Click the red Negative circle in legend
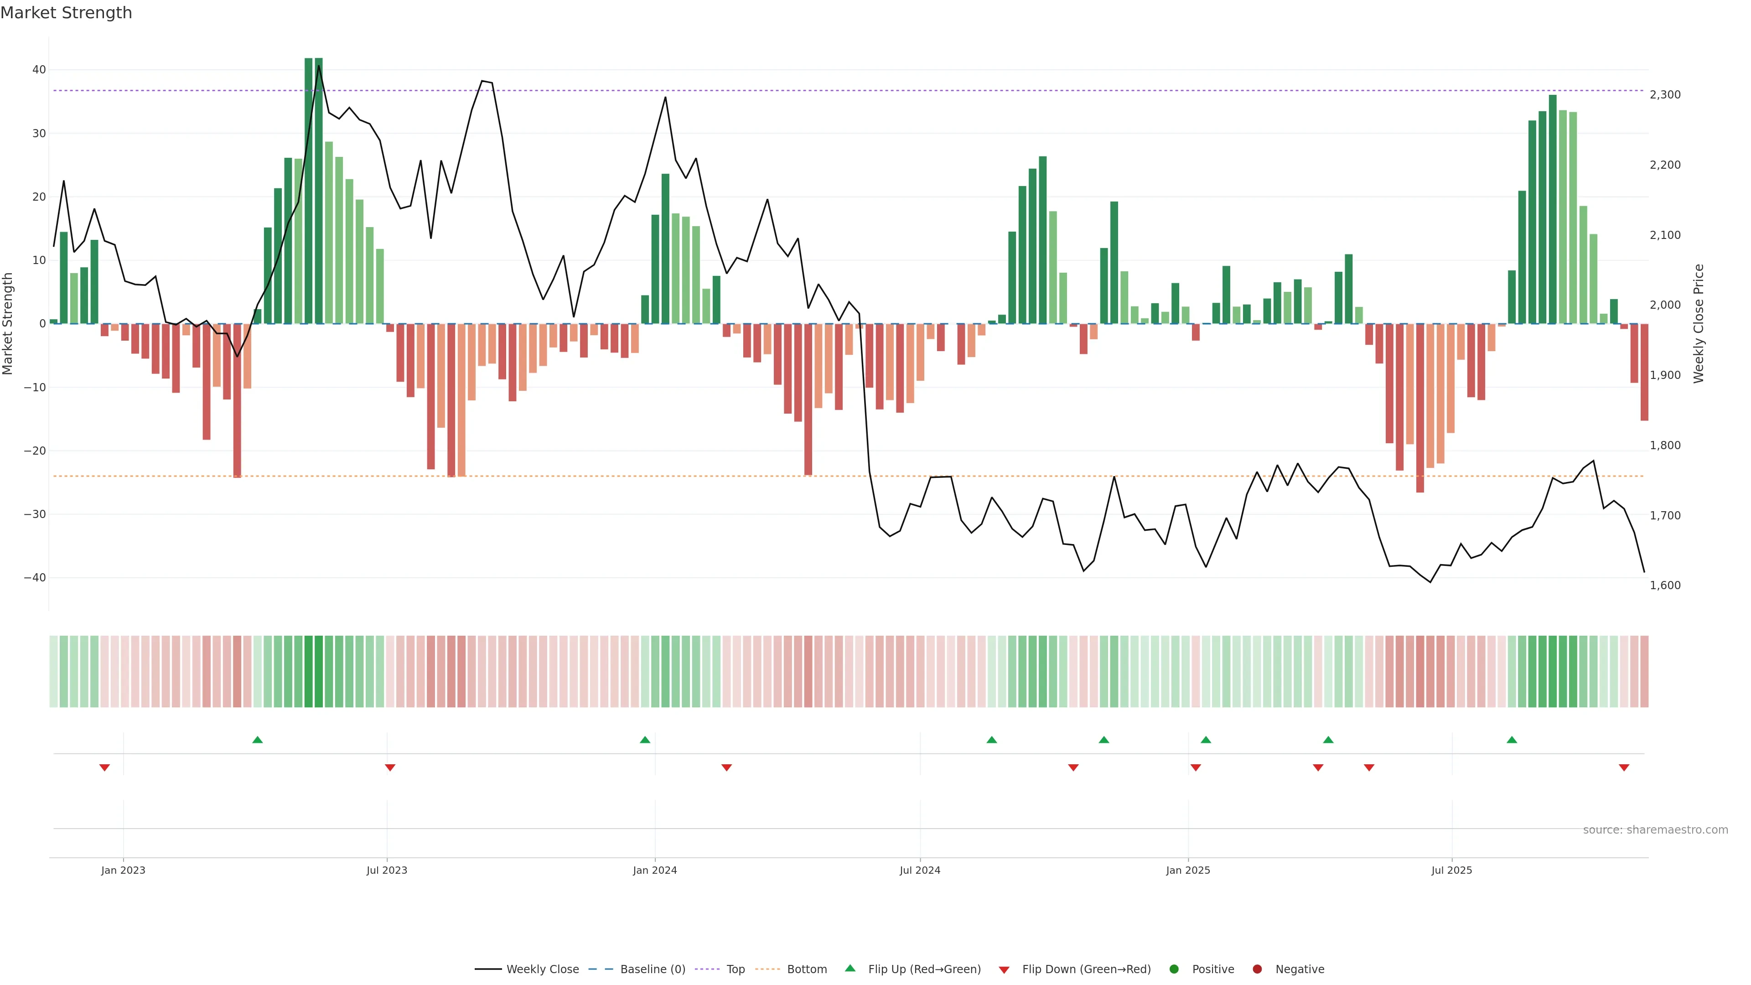Screen dimensions: 1751x985 (1257, 969)
